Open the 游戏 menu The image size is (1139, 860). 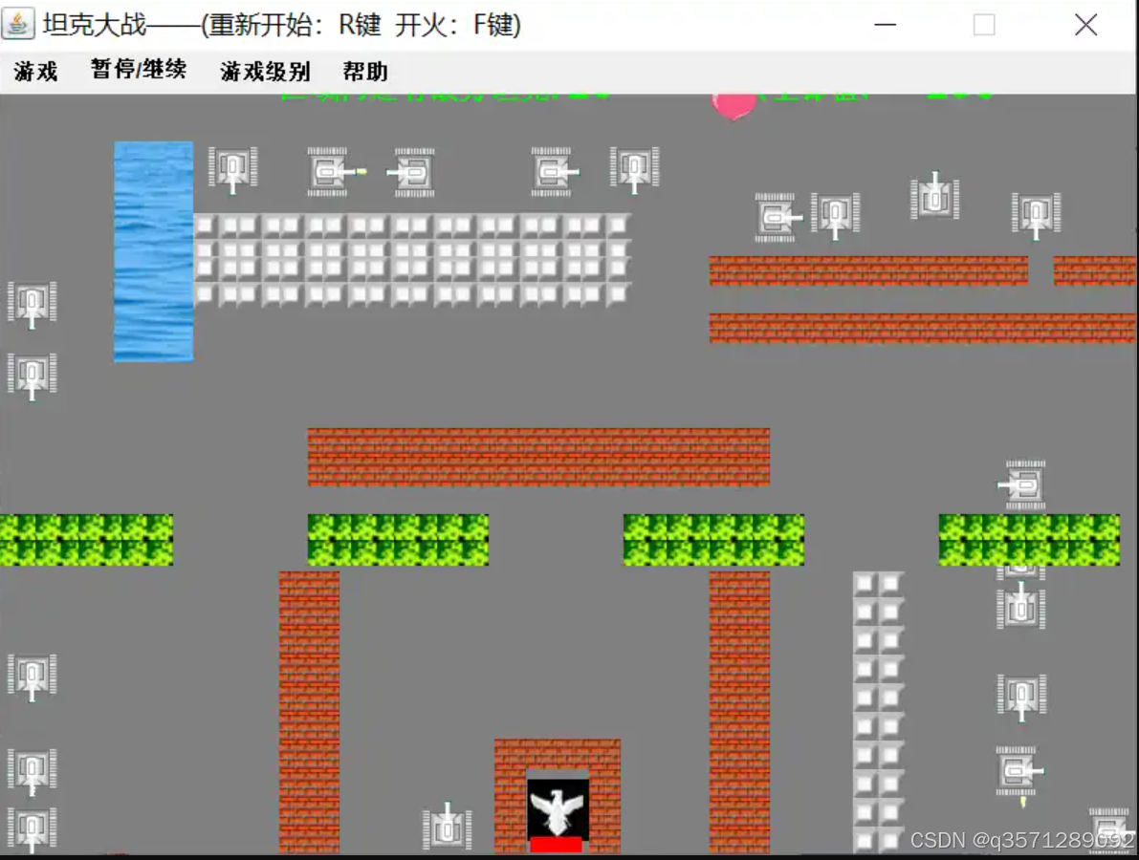pyautogui.click(x=35, y=71)
